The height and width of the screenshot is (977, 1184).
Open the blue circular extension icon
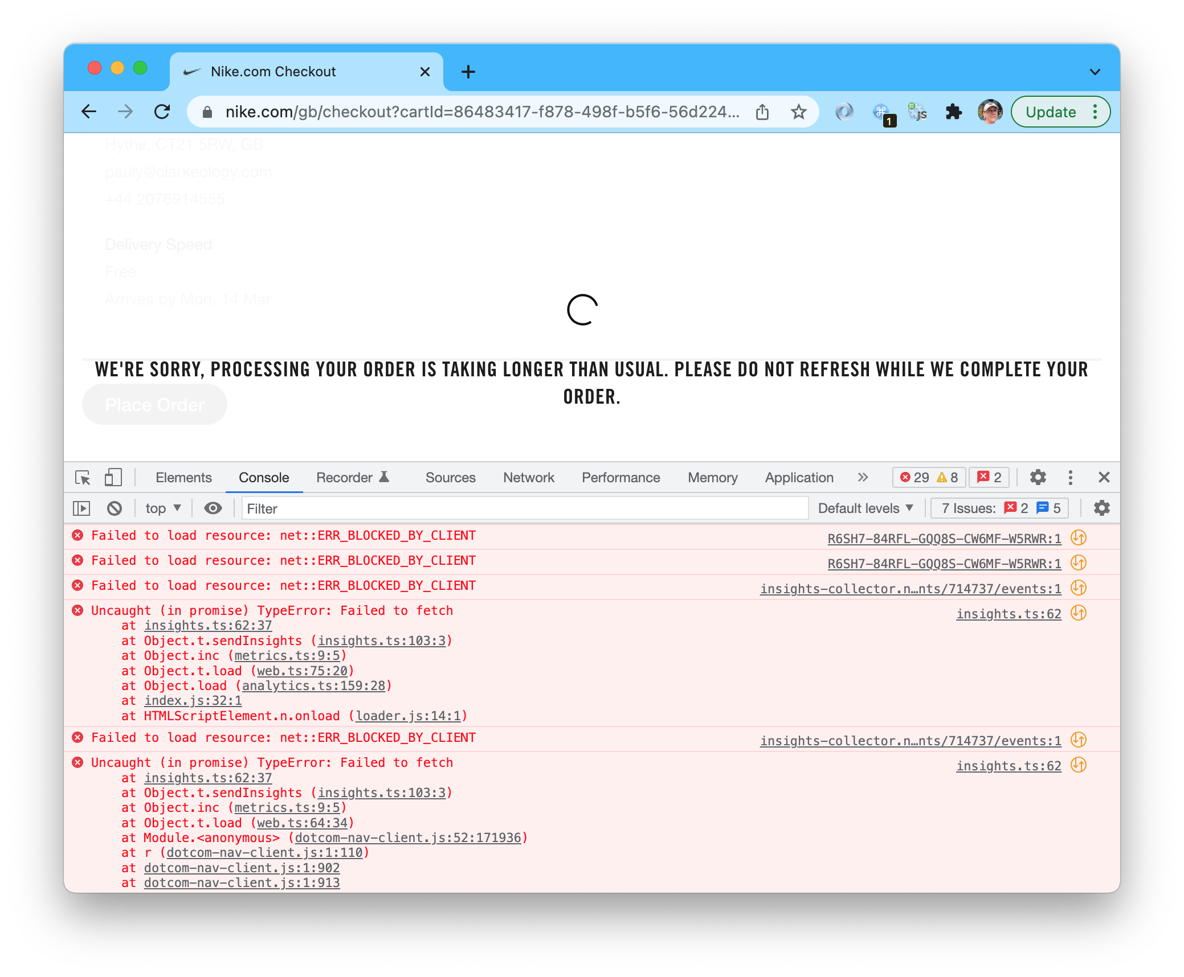pos(844,112)
